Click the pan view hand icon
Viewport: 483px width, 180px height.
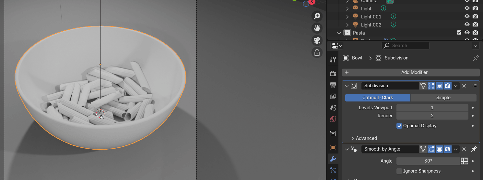pyautogui.click(x=317, y=28)
